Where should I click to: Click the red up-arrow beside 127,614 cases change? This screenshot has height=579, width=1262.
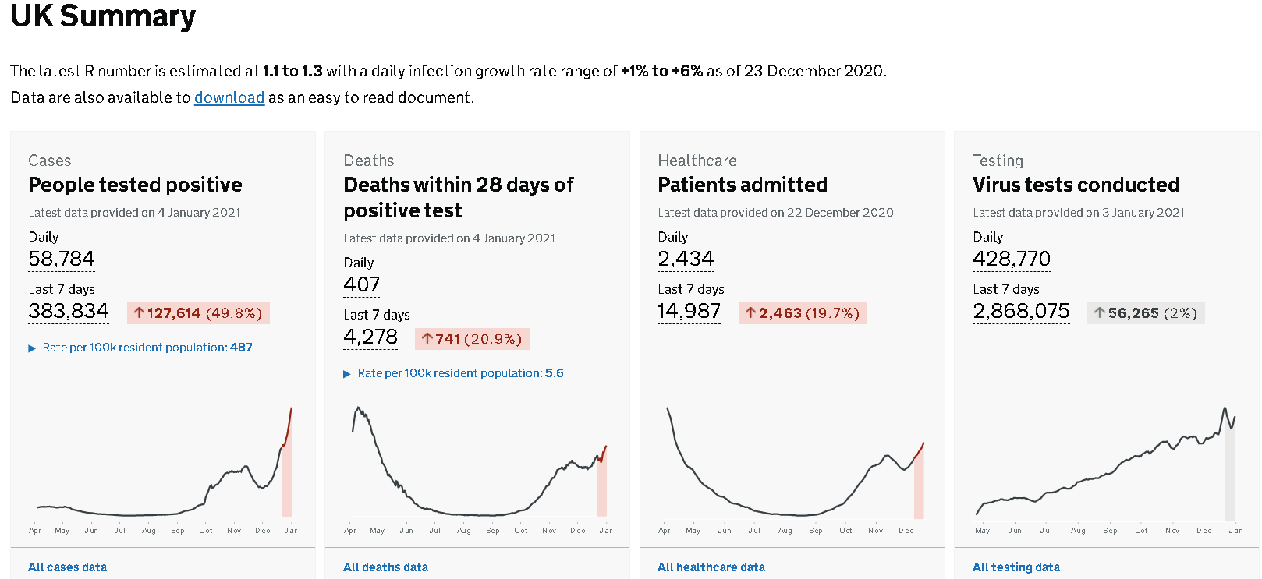[139, 313]
